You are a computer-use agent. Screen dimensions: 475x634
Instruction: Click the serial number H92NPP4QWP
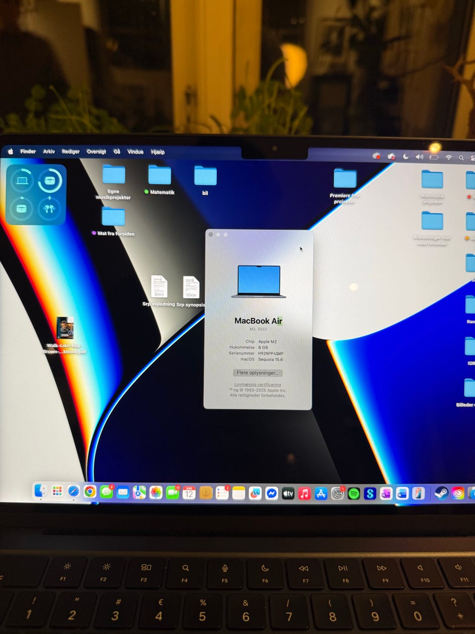click(x=271, y=354)
